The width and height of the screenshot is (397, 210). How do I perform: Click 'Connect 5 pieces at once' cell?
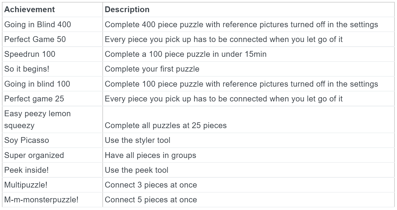click(151, 199)
